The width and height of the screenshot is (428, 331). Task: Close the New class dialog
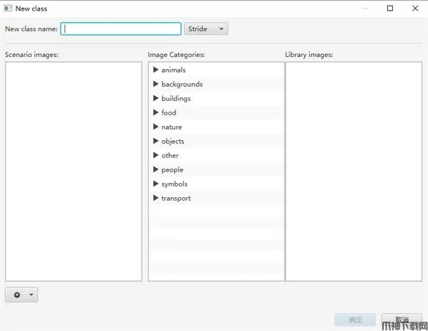[x=415, y=9]
